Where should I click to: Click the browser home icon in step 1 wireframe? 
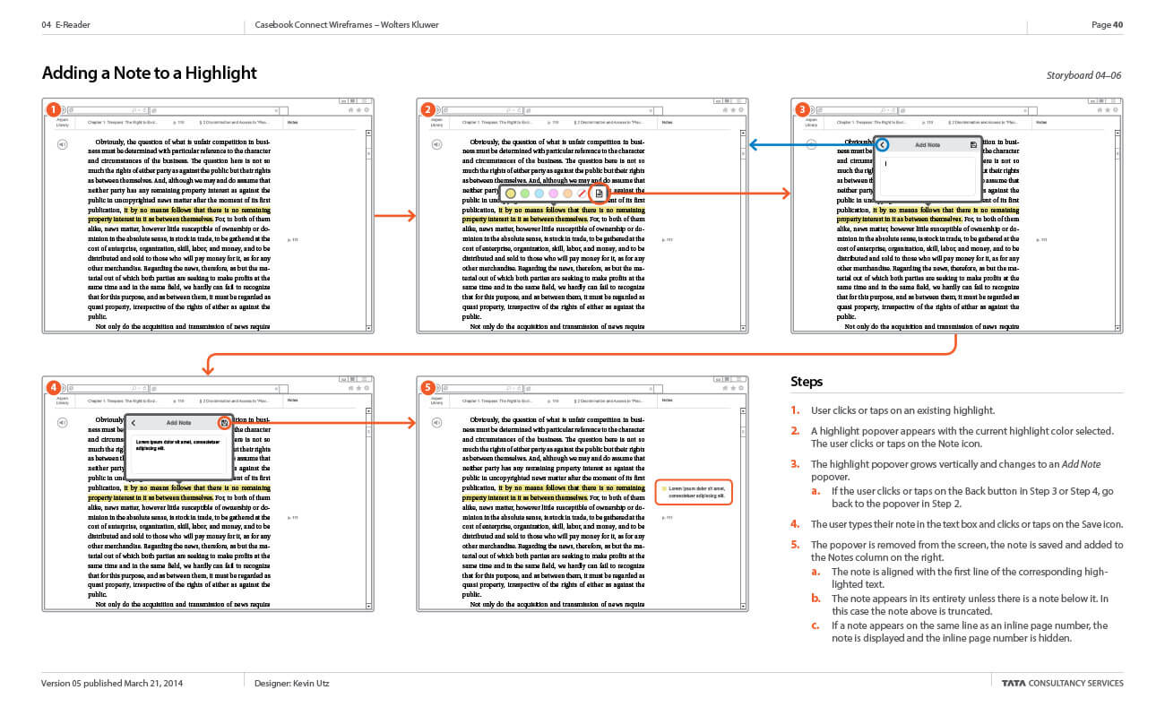[x=350, y=109]
